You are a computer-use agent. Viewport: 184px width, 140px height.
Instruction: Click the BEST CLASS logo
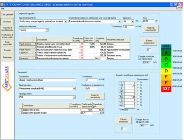(x=7, y=78)
